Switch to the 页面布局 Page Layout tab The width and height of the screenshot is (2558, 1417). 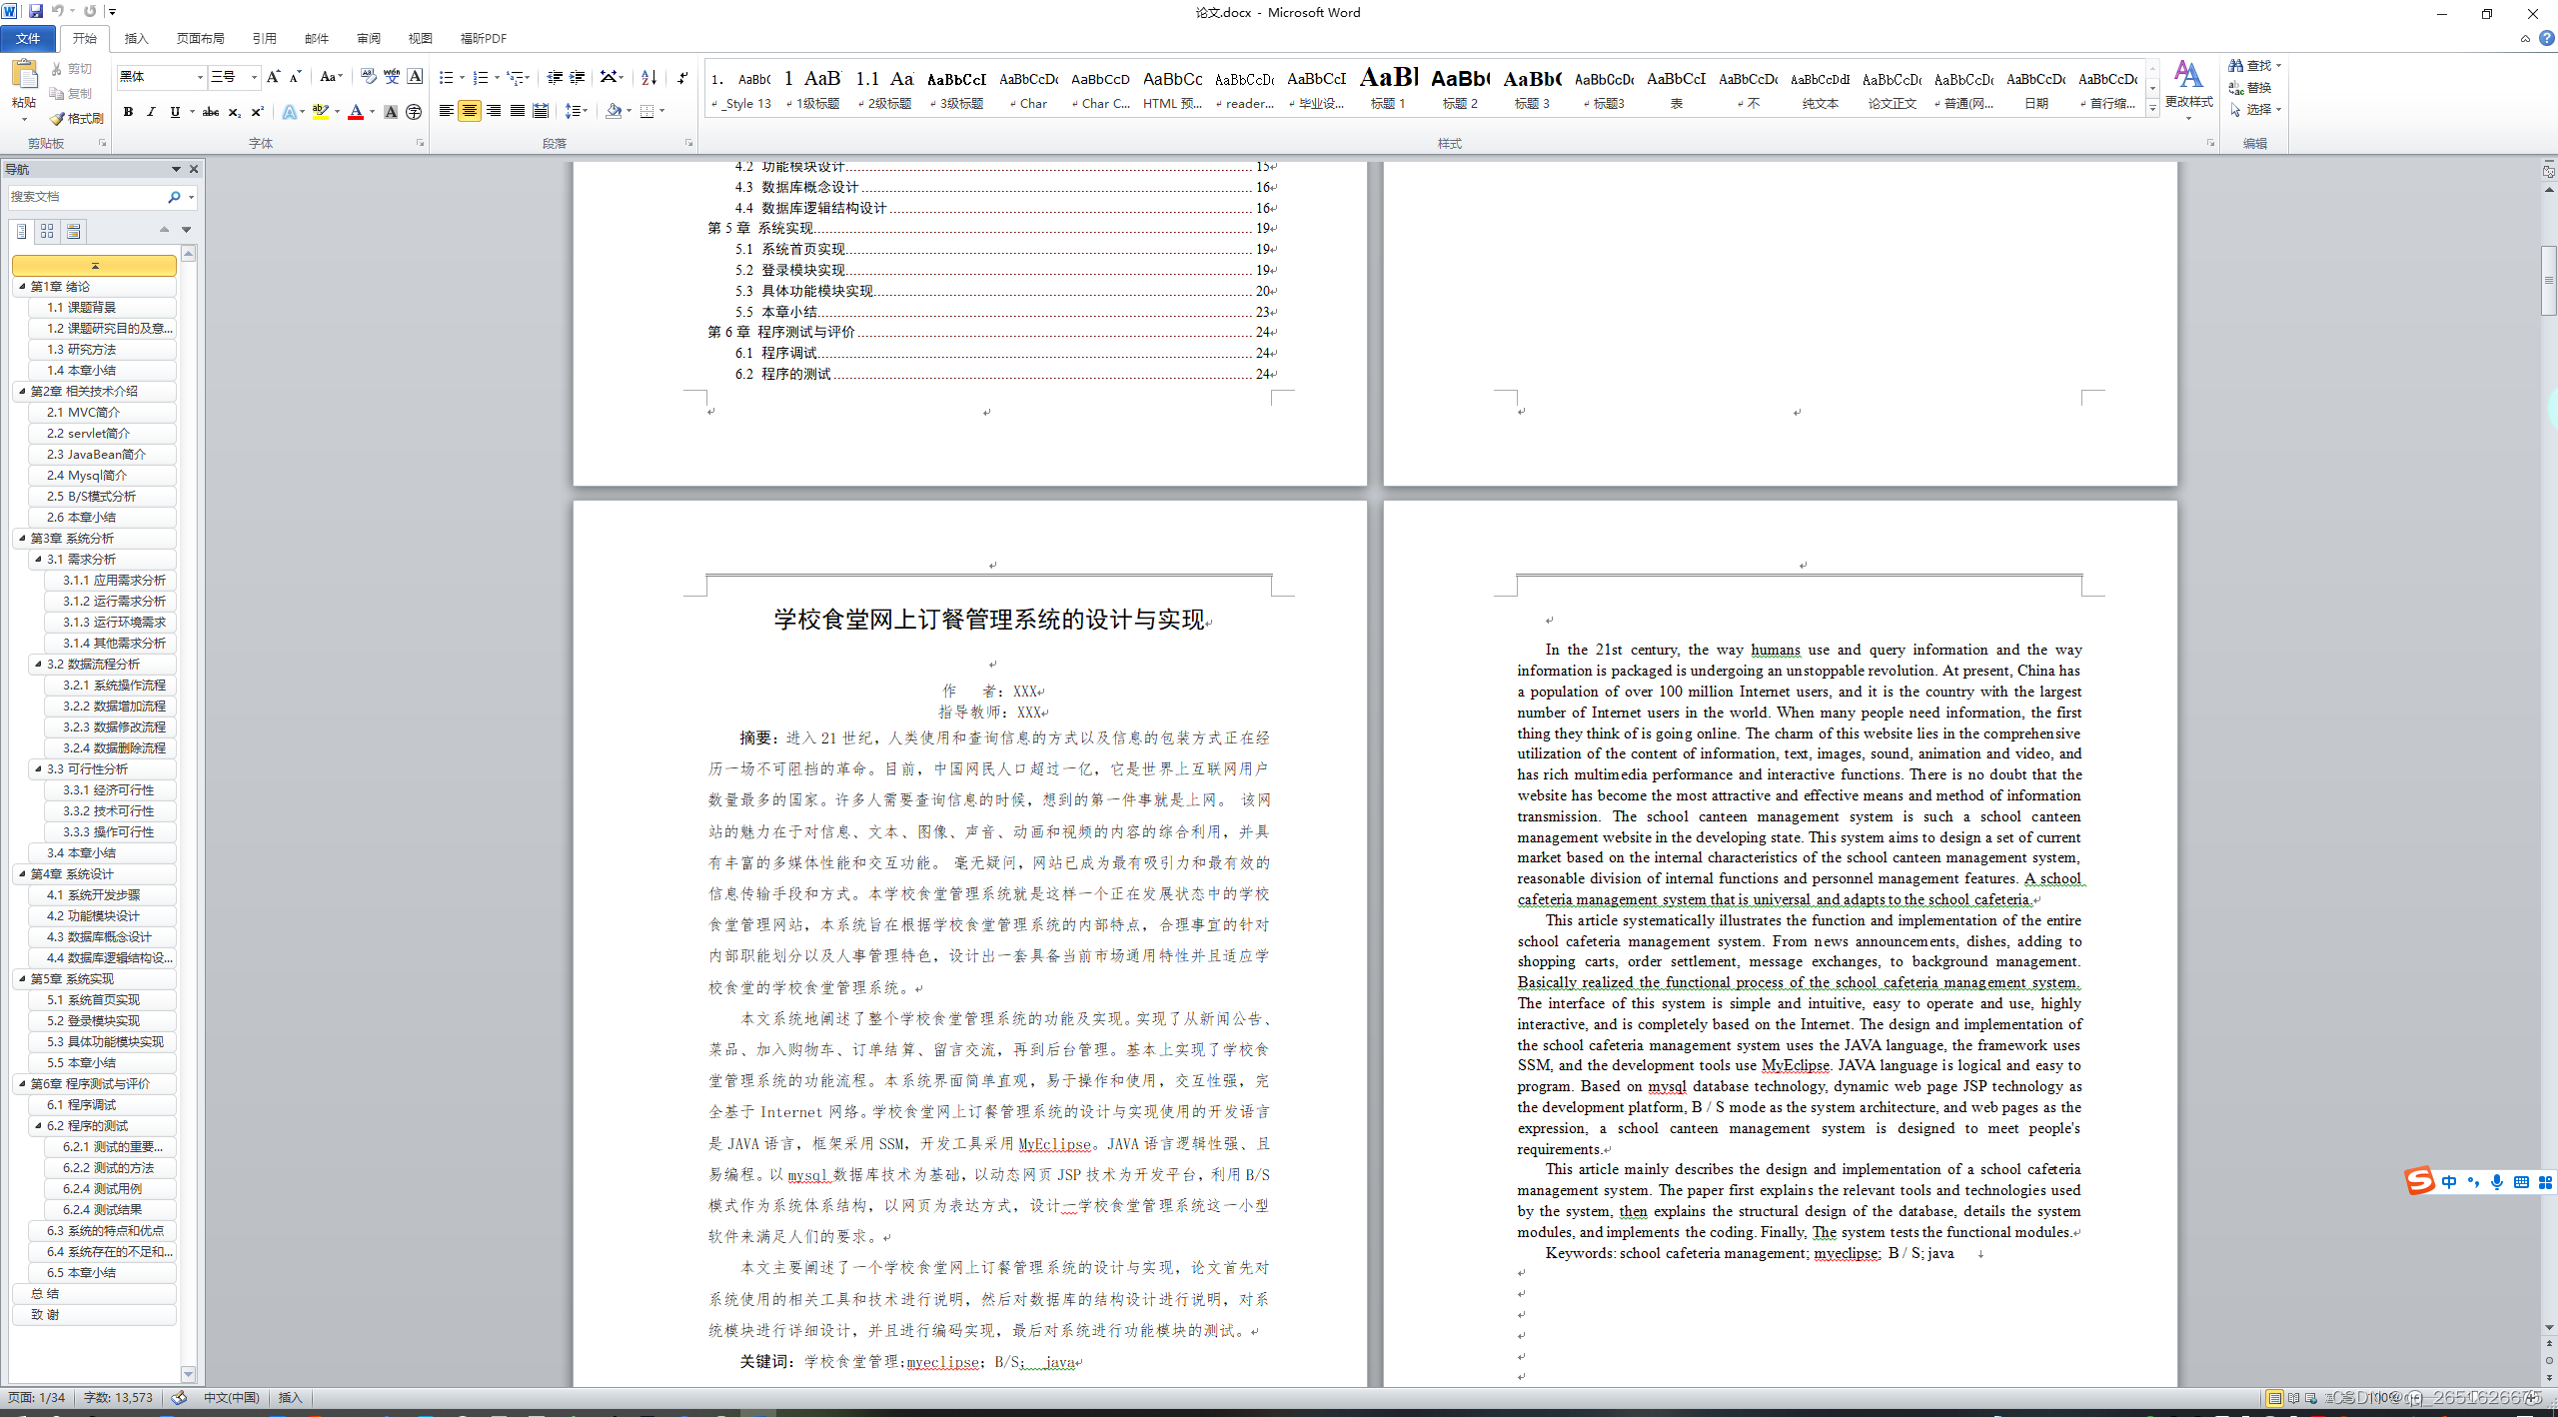click(200, 38)
